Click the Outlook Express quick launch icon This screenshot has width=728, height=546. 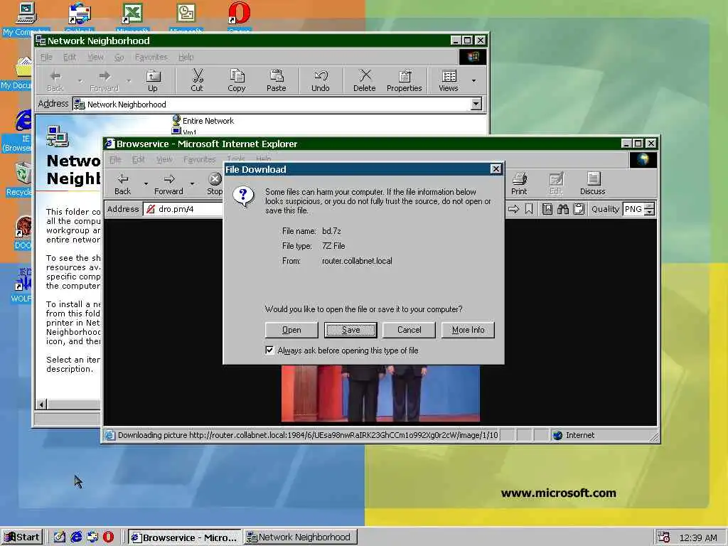92,537
